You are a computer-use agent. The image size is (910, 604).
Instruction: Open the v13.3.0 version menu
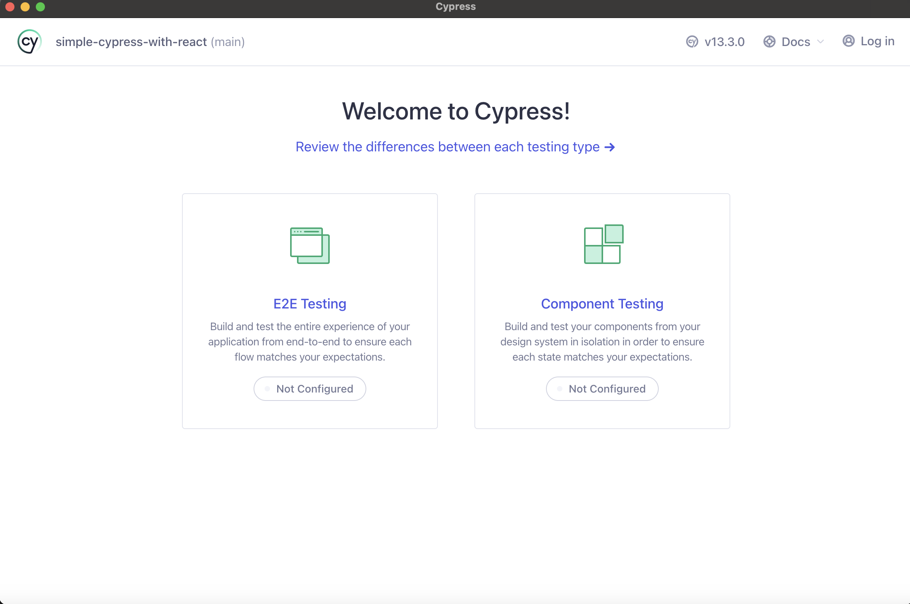pos(724,41)
